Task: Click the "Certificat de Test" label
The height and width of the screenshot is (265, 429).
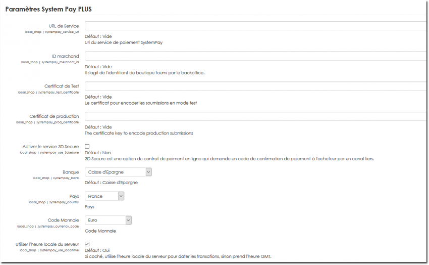Action: (62, 86)
